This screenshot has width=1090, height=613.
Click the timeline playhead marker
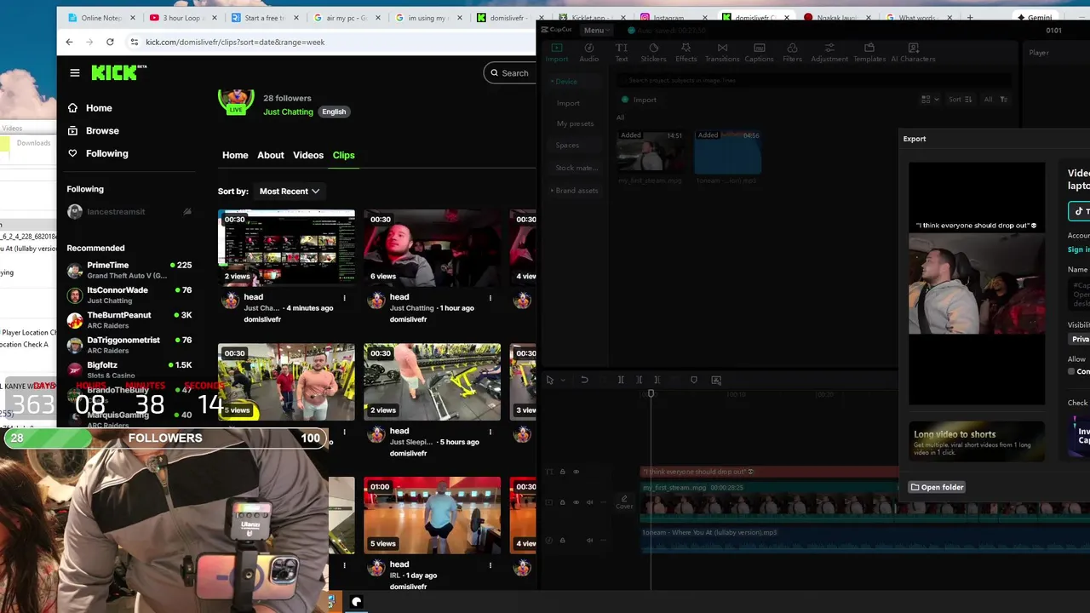click(651, 393)
